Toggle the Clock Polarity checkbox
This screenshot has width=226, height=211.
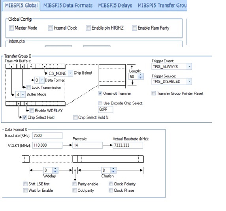pos(111,184)
